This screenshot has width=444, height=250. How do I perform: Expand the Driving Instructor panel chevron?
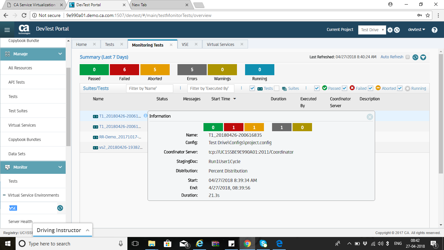pos(87,230)
